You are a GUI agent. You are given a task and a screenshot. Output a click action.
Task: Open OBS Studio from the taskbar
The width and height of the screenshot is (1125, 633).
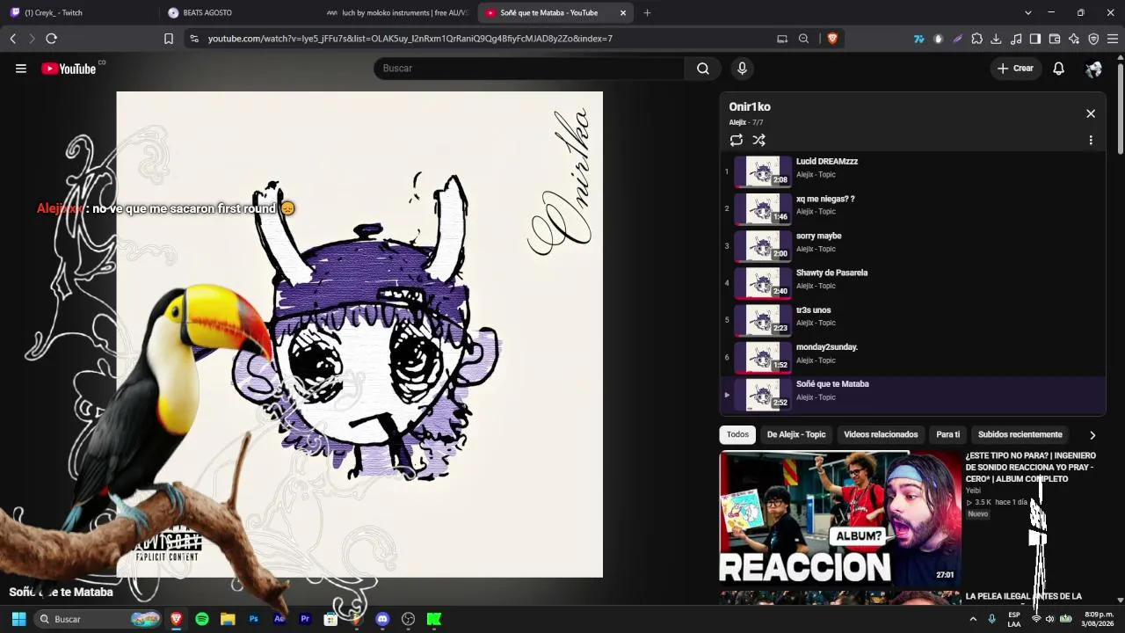[408, 619]
